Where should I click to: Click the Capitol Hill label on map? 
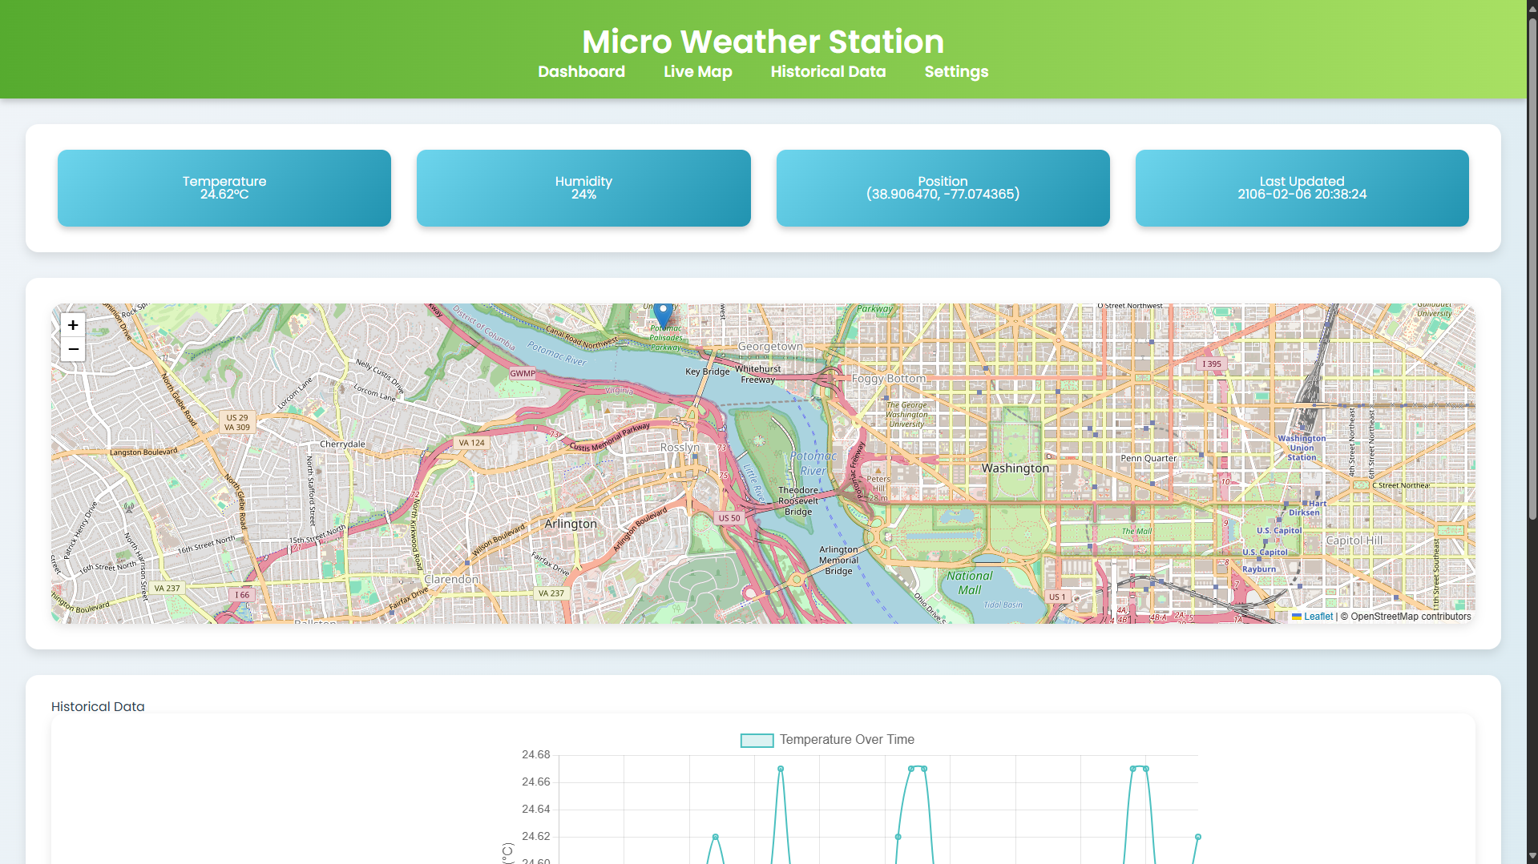(1354, 541)
